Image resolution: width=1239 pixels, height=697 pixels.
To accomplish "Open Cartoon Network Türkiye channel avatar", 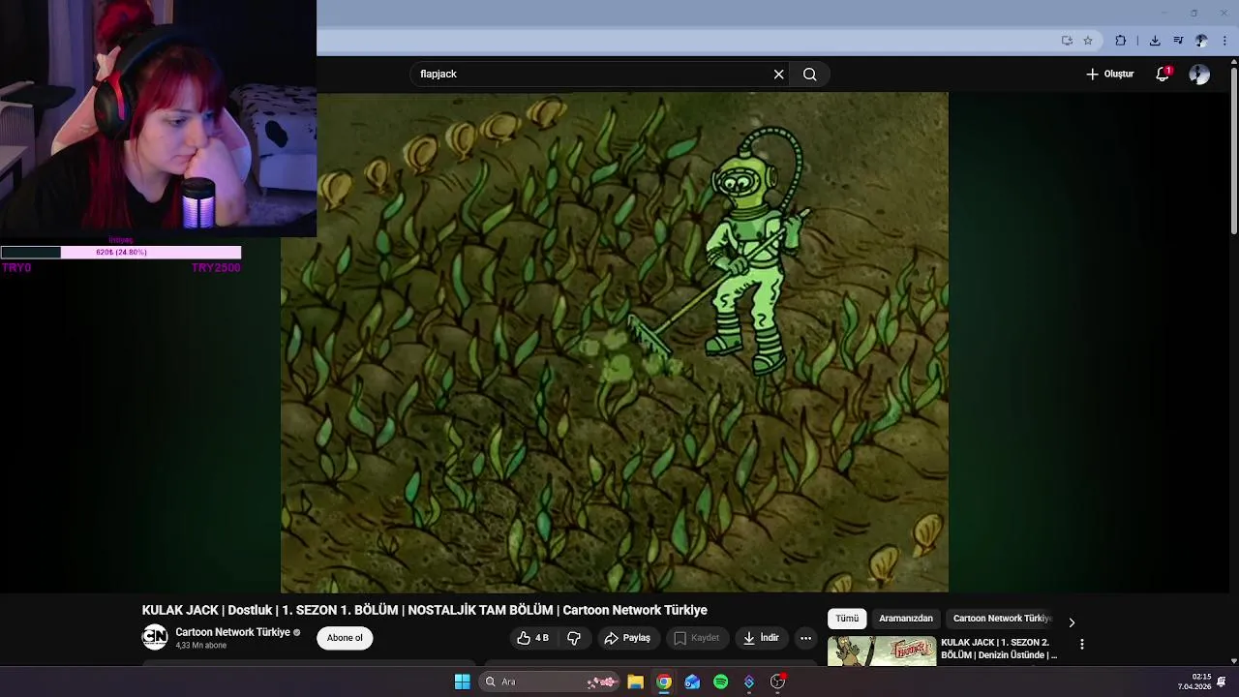I will 155,637.
